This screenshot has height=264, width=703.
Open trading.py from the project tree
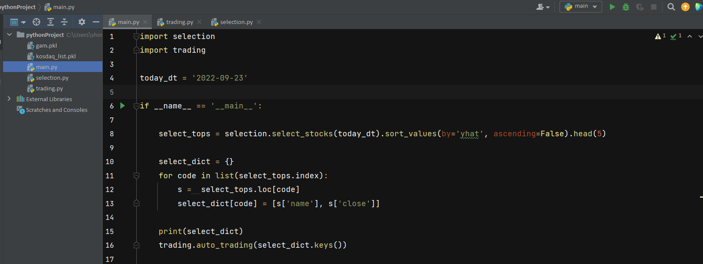pyautogui.click(x=49, y=88)
